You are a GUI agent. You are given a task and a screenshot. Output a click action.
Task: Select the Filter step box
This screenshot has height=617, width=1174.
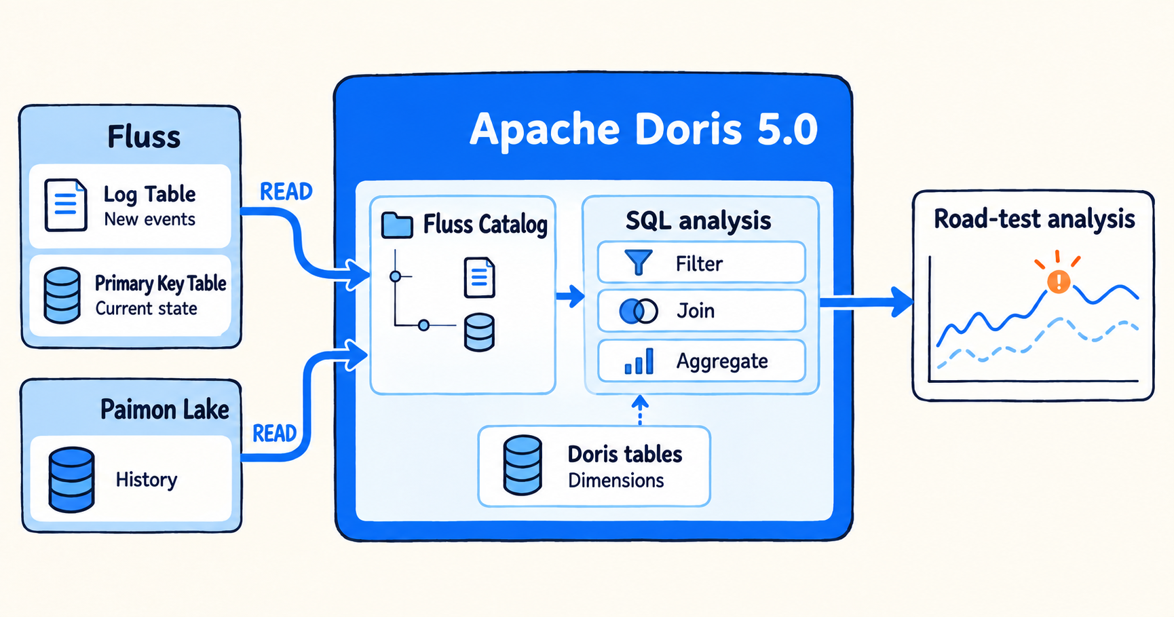[701, 263]
